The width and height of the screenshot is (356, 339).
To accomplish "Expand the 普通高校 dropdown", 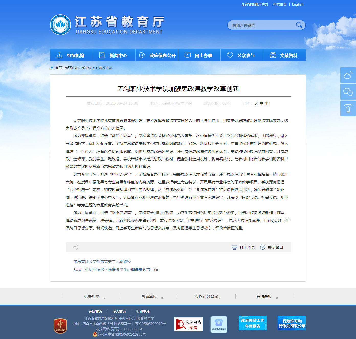I will tap(264, 296).
